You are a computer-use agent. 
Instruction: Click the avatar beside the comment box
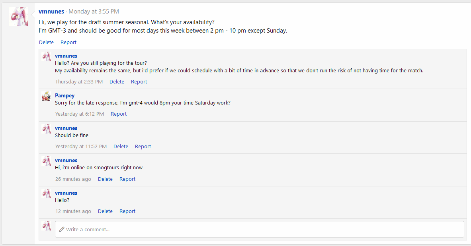(47, 226)
